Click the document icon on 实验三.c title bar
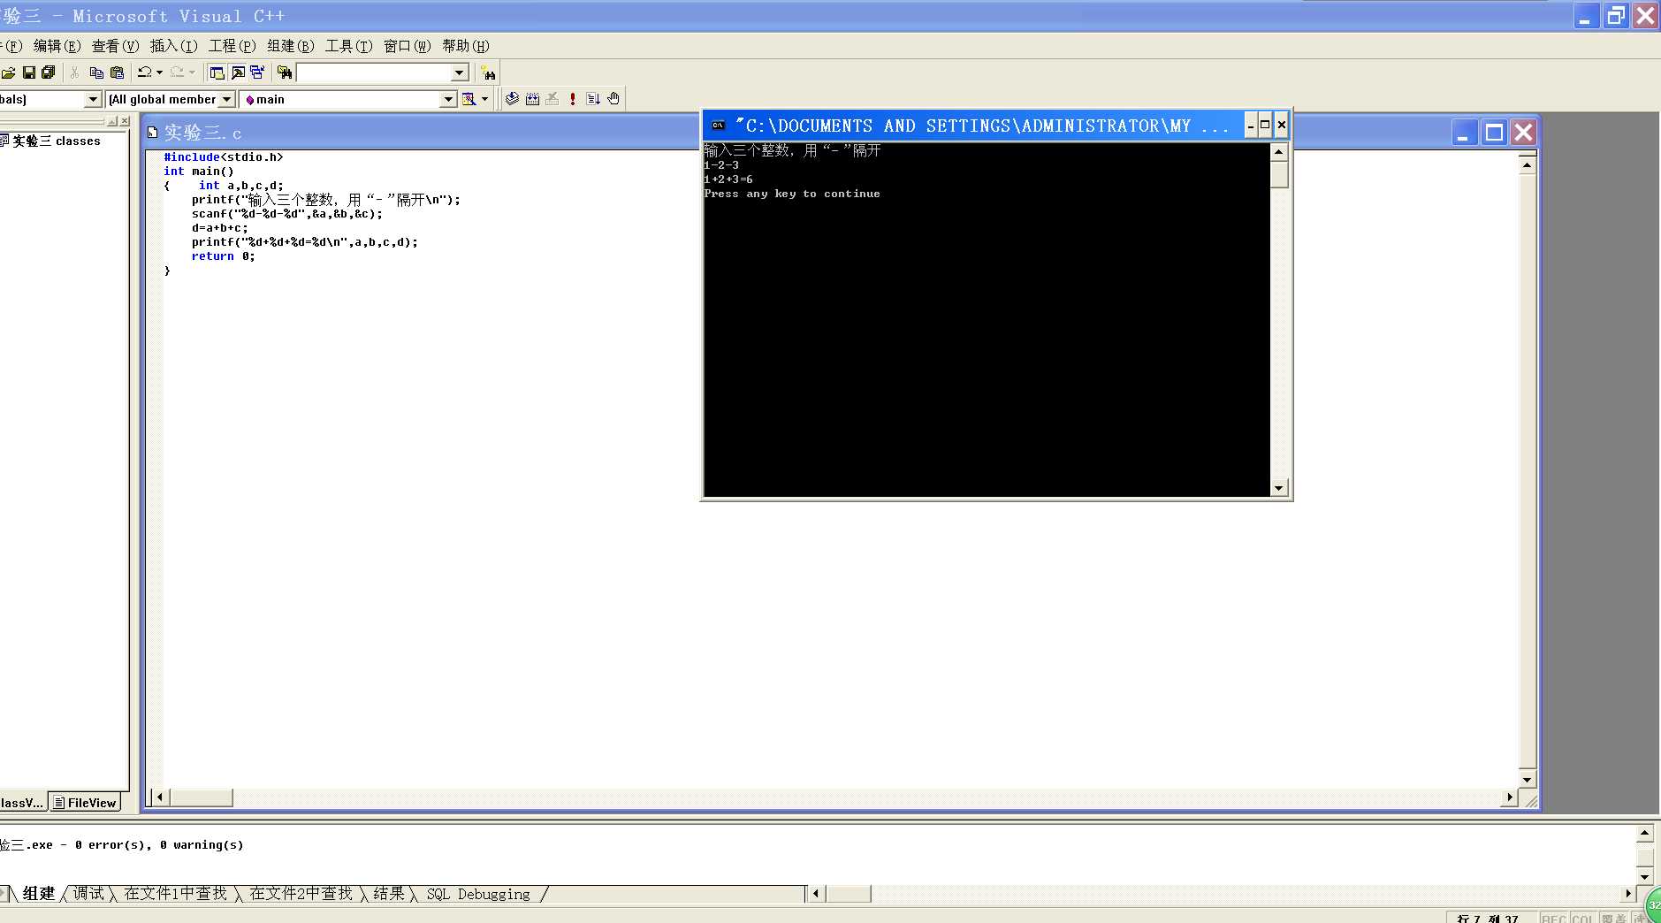This screenshot has height=923, width=1661. point(152,133)
